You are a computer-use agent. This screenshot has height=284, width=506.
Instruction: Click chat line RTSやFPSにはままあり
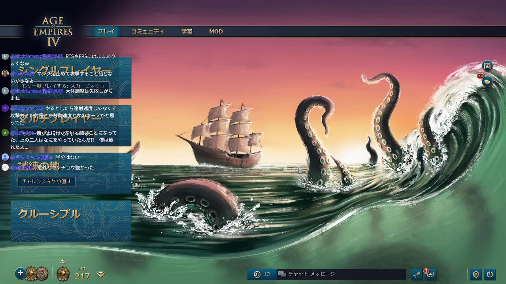[90, 56]
